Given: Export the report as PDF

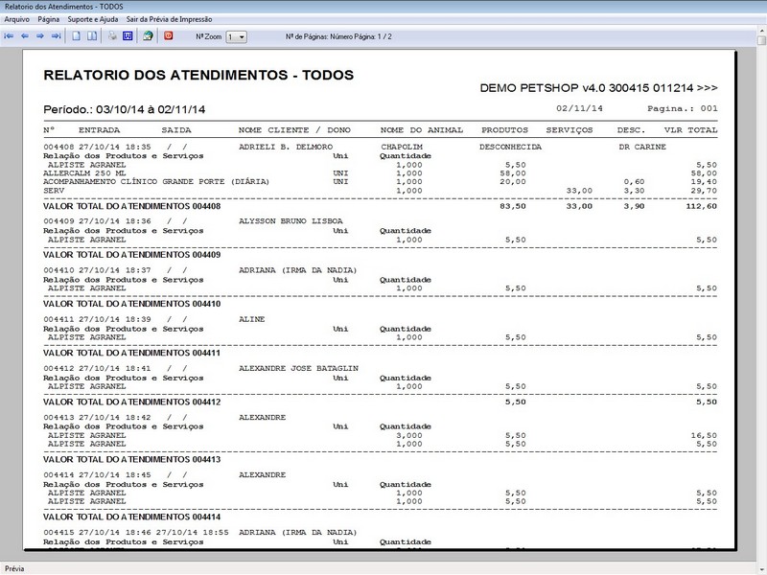Looking at the screenshot, I should 168,35.
